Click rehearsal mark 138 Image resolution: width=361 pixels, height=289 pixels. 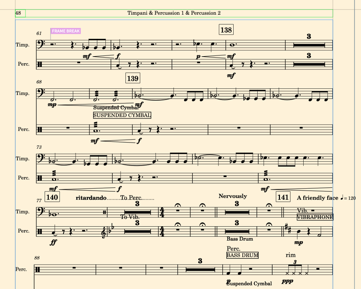click(226, 30)
